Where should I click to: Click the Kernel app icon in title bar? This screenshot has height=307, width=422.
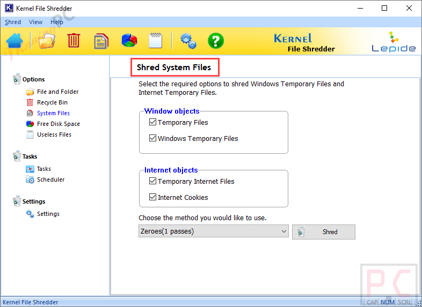[x=9, y=8]
